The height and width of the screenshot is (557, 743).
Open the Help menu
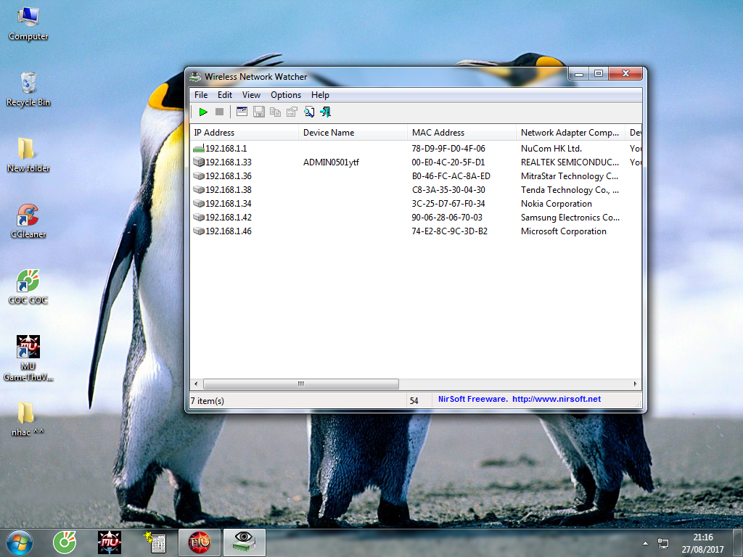320,95
